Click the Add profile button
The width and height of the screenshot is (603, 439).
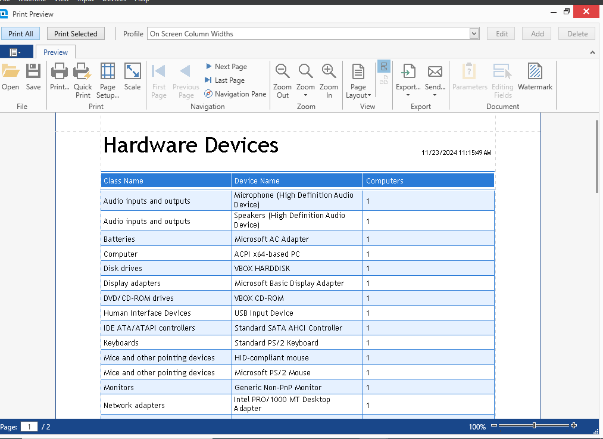(537, 33)
